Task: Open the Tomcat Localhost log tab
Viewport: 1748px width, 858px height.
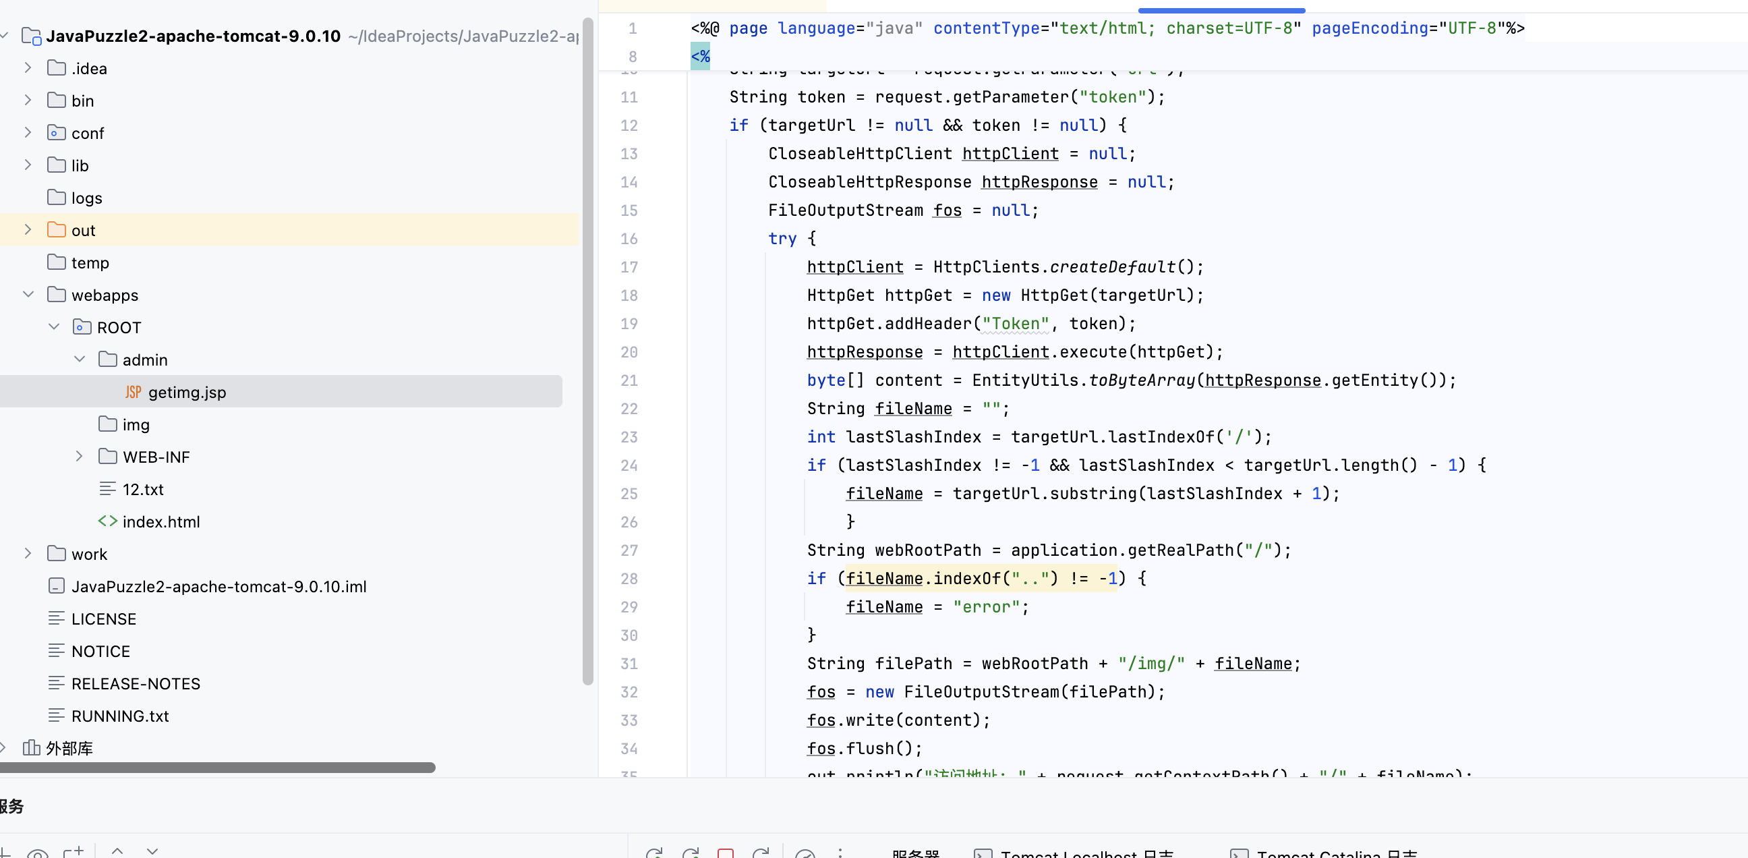Action: [1086, 853]
